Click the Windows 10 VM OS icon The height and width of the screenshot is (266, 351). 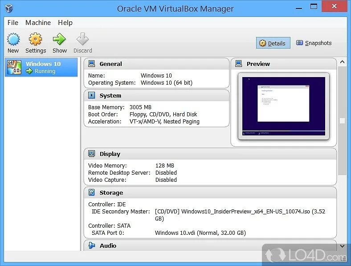pyautogui.click(x=14, y=67)
